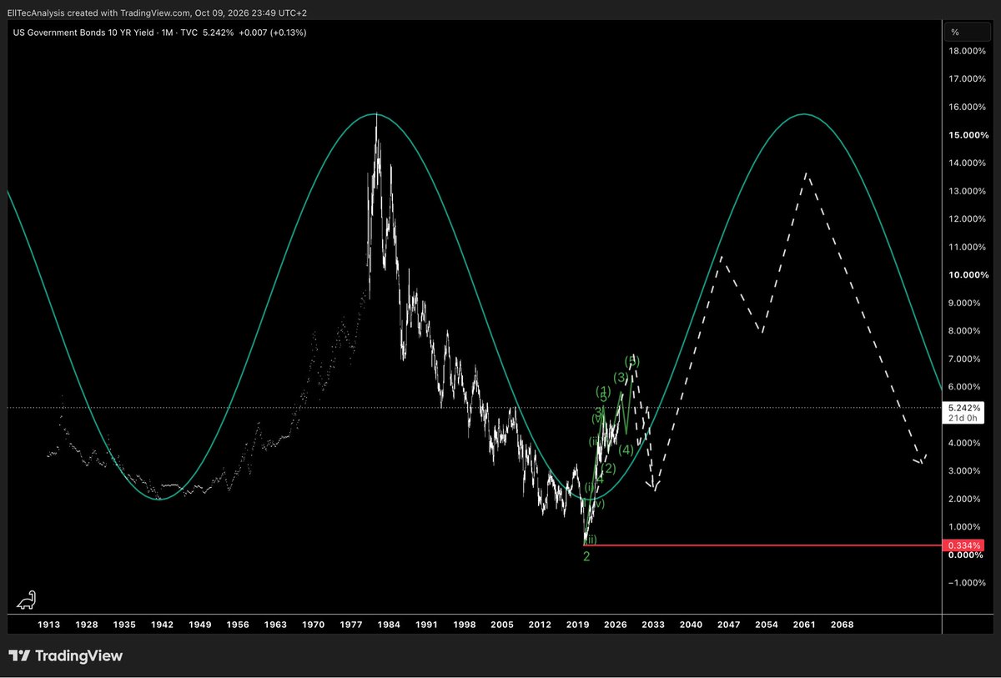
Task: Select the 1984 year marker on time axis
Action: click(389, 624)
